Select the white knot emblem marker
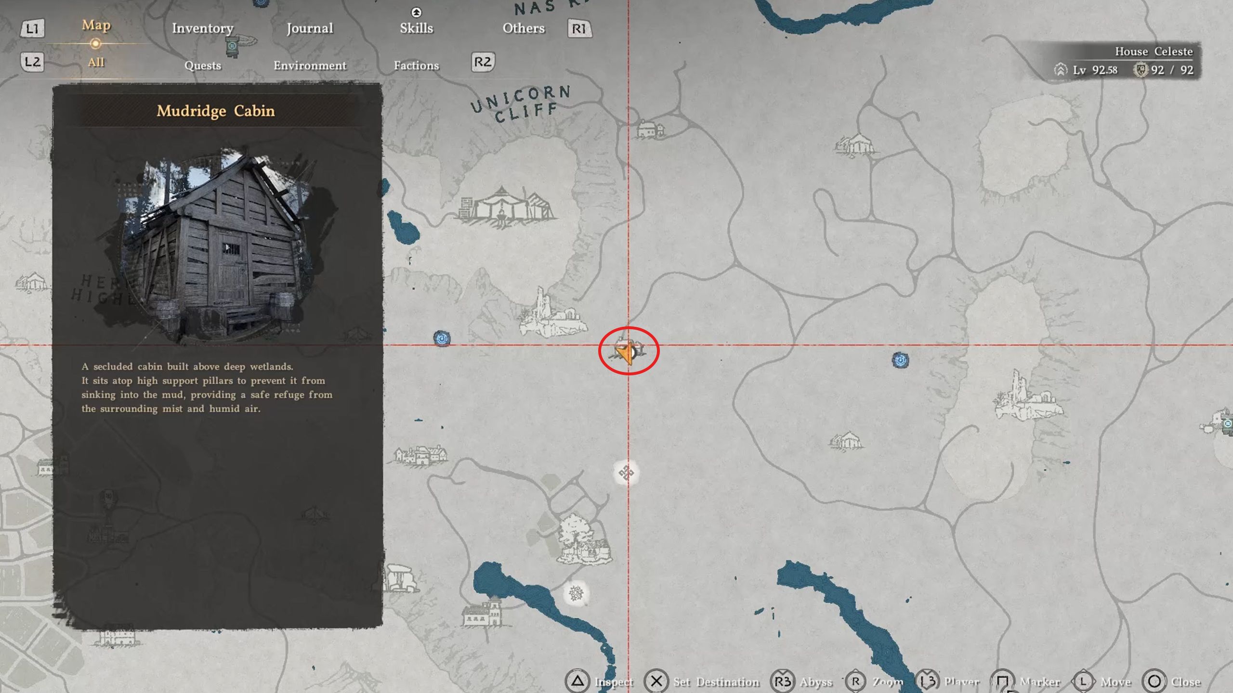Viewport: 1233px width, 693px height. coord(626,473)
